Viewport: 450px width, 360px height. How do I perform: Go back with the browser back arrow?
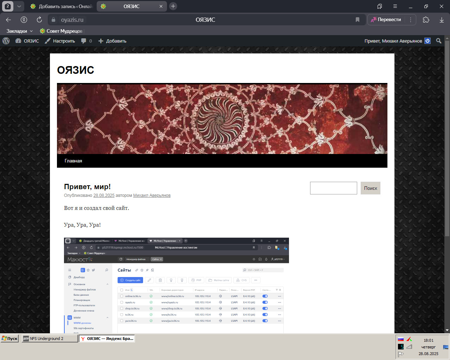tap(8, 20)
